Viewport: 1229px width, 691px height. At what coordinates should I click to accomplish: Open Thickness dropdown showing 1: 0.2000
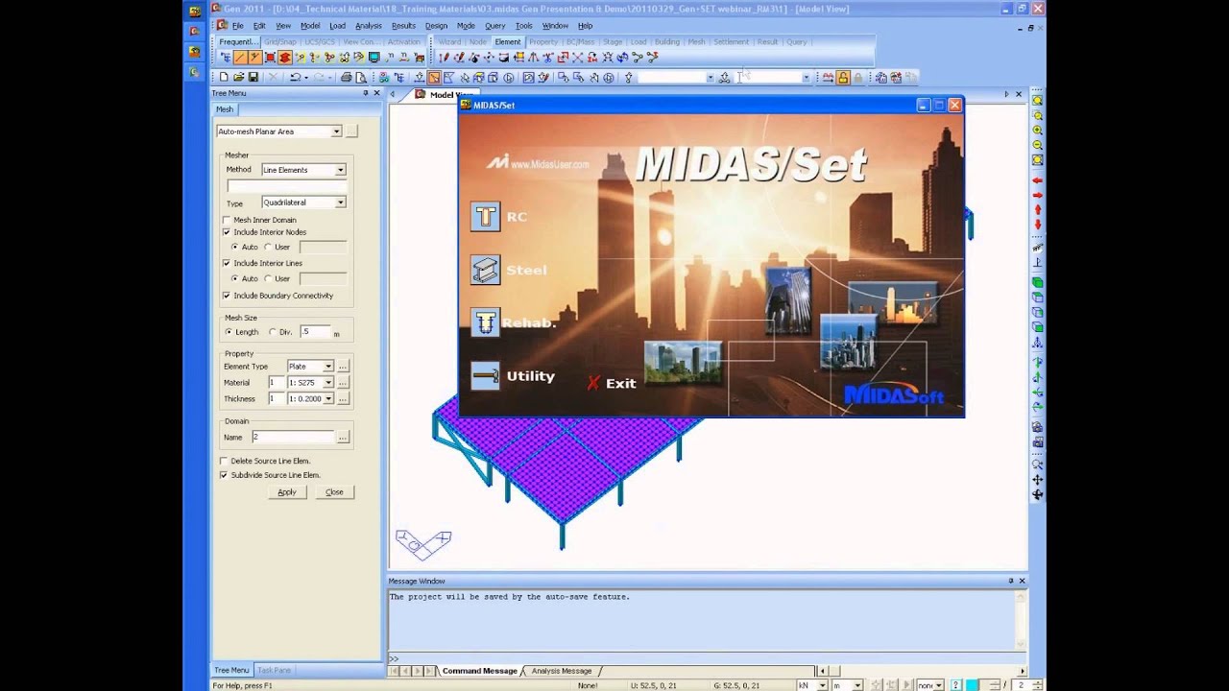click(328, 398)
